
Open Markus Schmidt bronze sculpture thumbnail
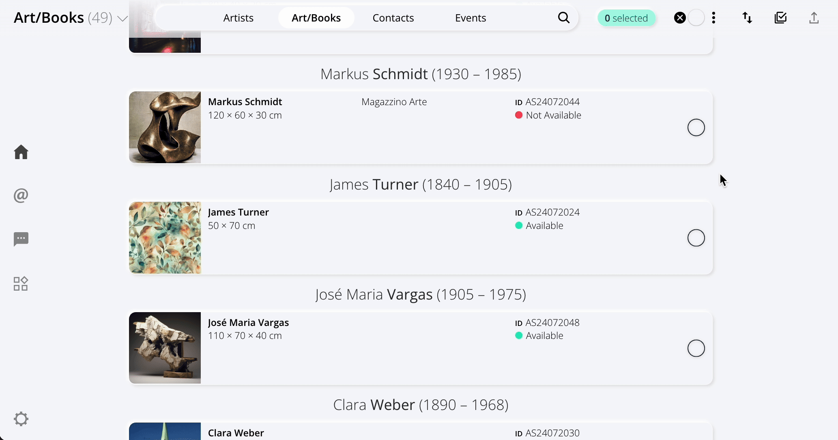pos(165,127)
